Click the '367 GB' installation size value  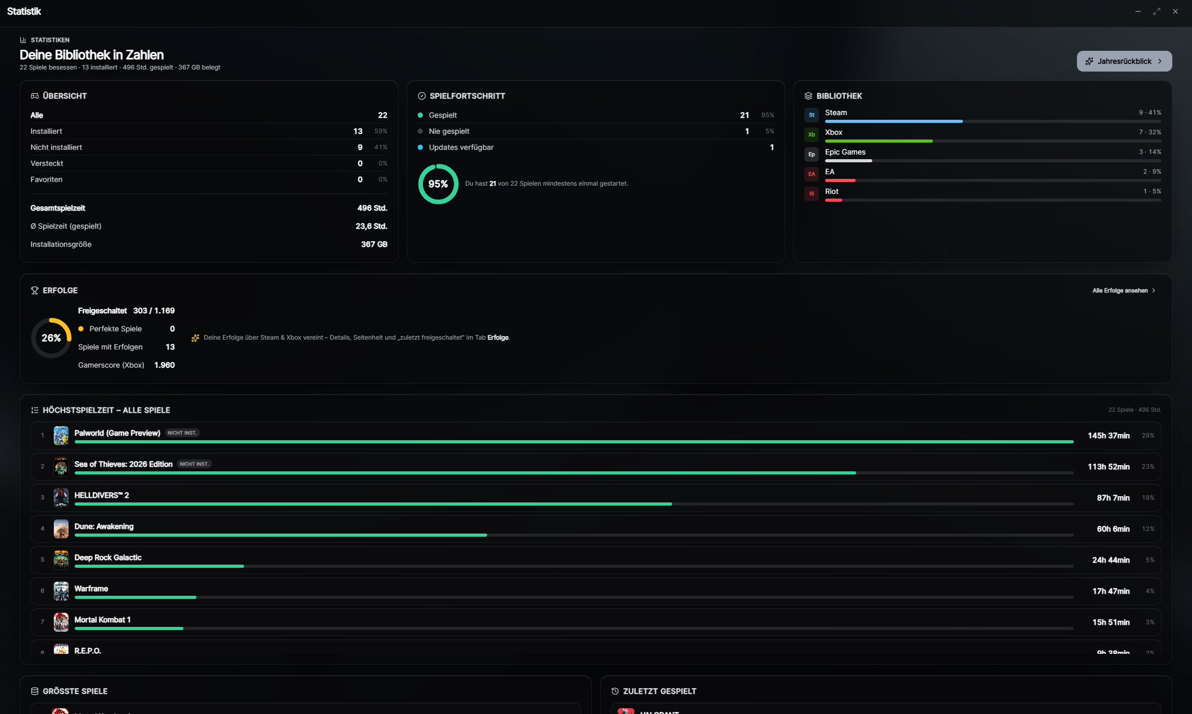tap(374, 244)
